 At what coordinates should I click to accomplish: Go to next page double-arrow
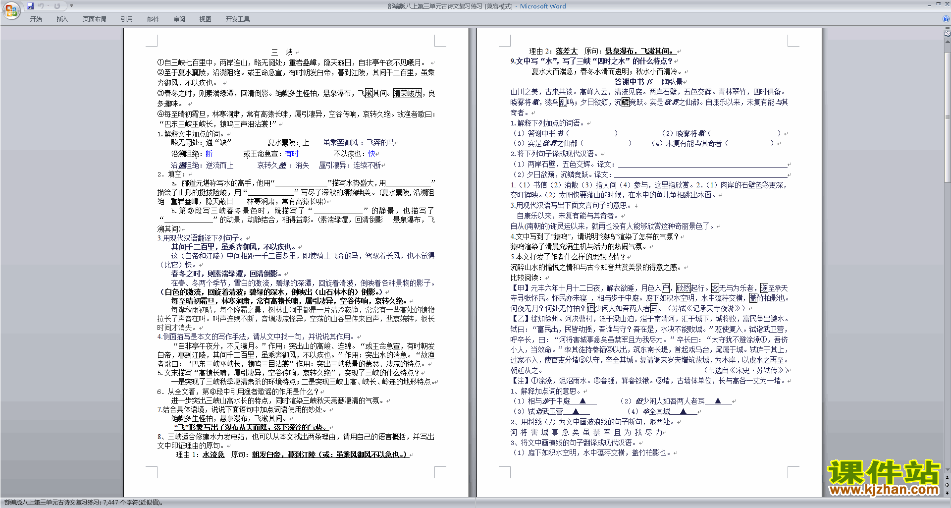click(948, 493)
